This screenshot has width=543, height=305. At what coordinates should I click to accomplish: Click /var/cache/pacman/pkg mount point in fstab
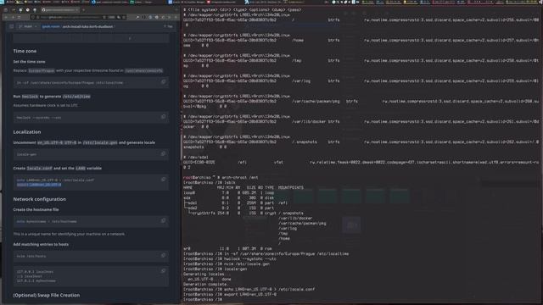(316, 102)
